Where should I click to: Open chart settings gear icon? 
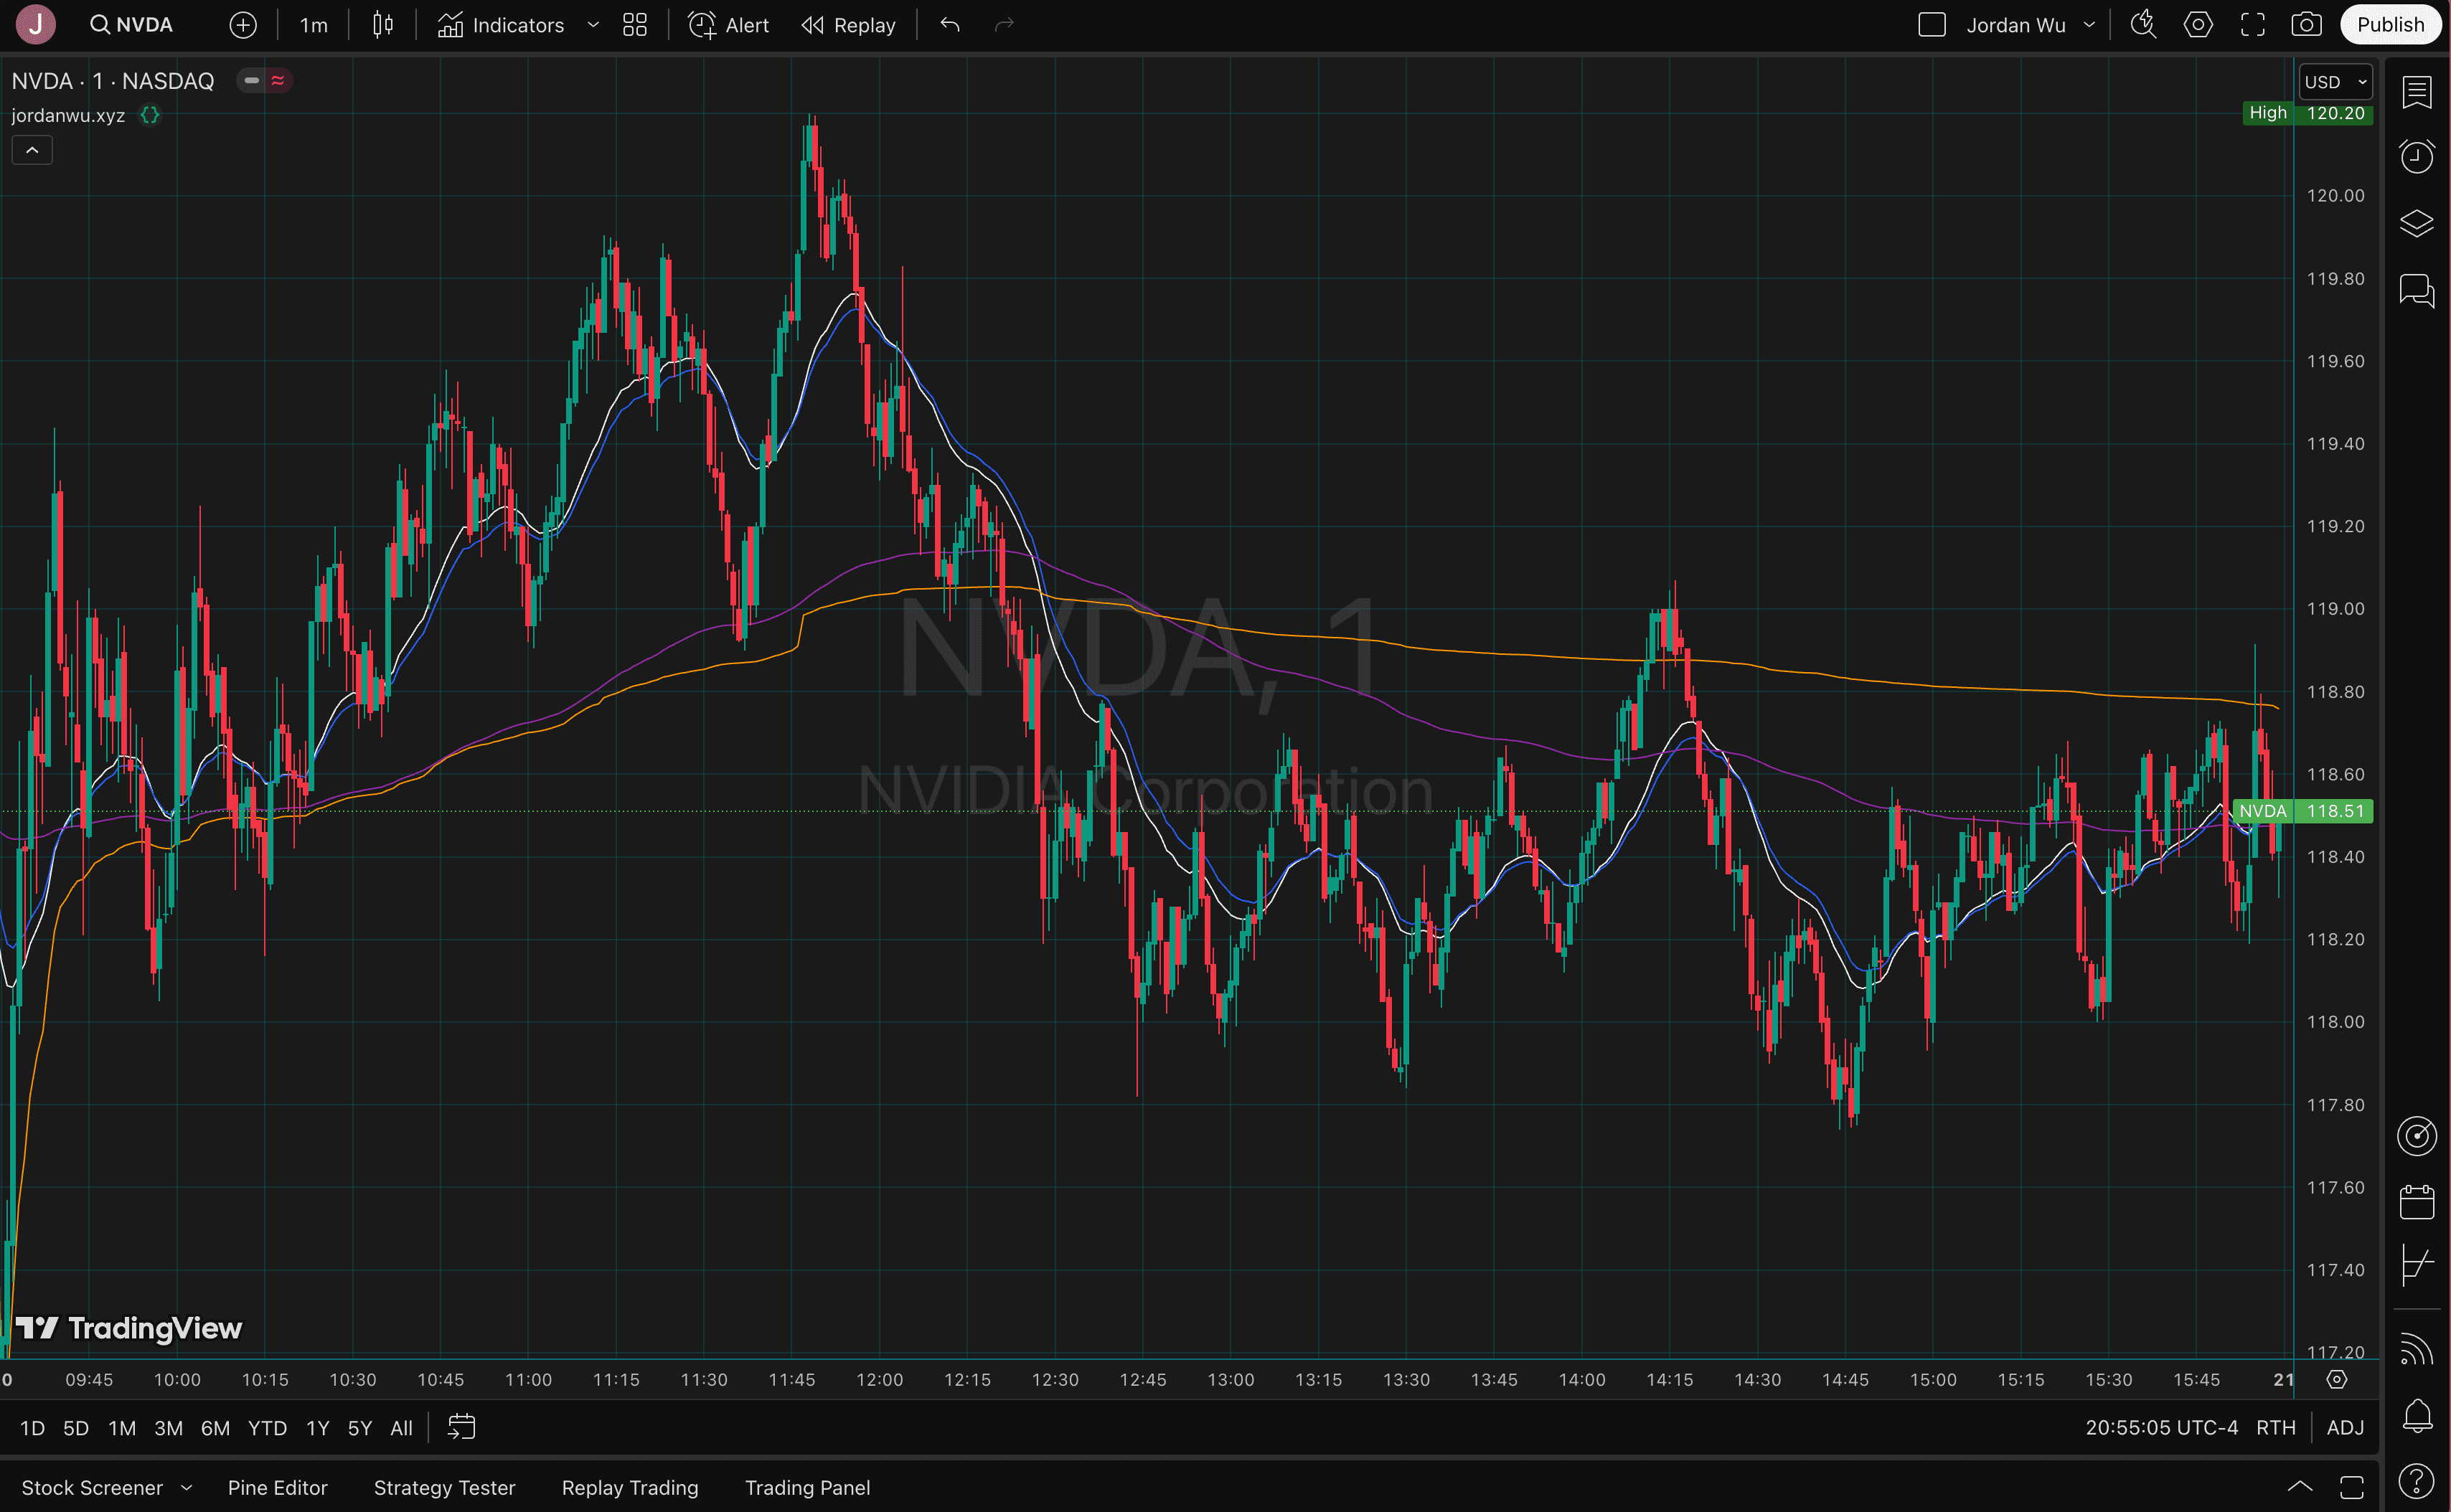pyautogui.click(x=2197, y=25)
